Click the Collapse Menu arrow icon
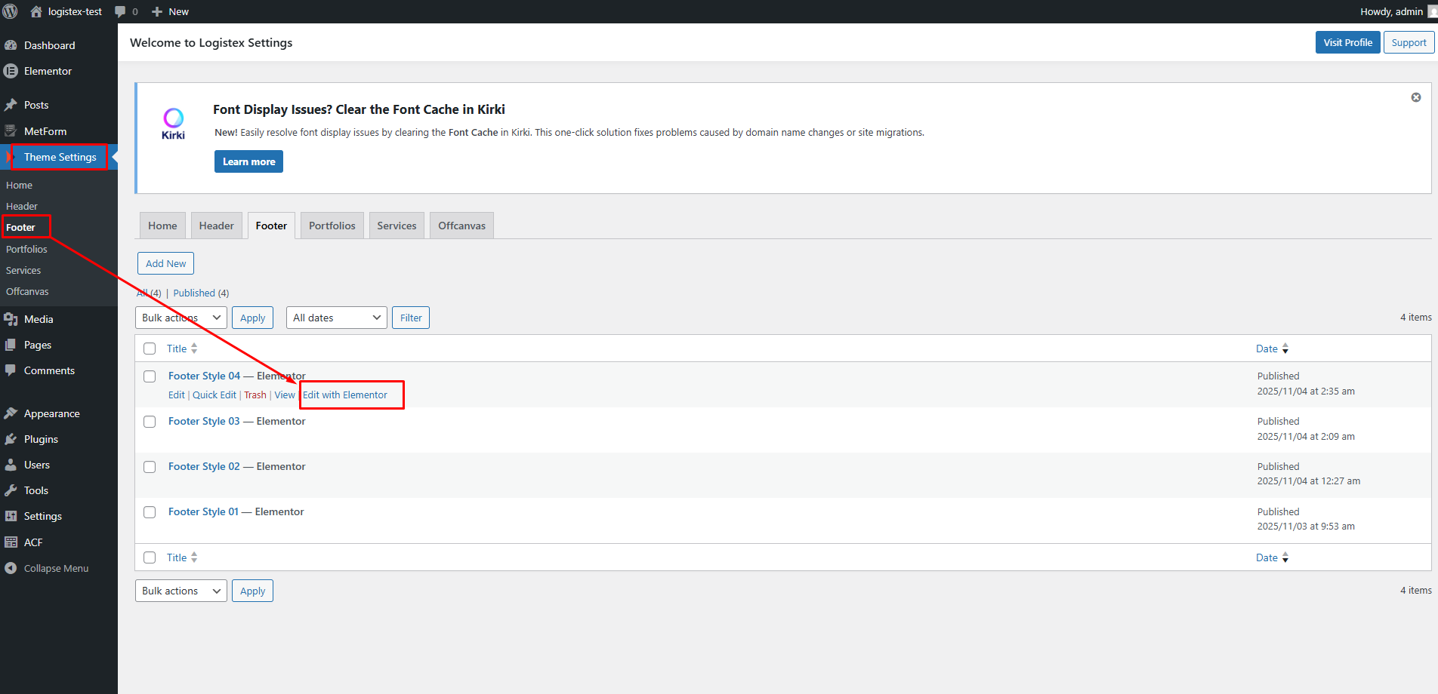Viewport: 1438px width, 694px height. coord(11,568)
